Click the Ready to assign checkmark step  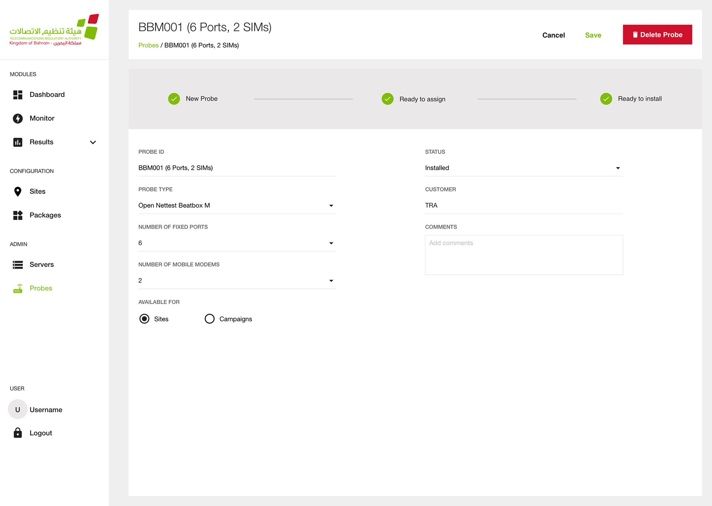(388, 99)
